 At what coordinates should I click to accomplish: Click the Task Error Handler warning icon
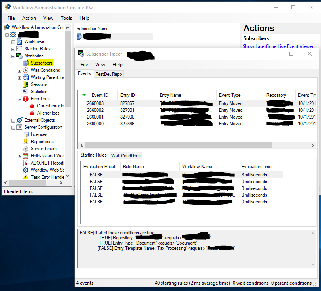pos(26,177)
